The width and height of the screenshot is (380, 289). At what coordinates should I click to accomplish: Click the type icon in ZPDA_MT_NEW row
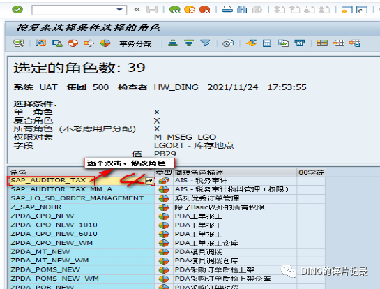(164, 252)
